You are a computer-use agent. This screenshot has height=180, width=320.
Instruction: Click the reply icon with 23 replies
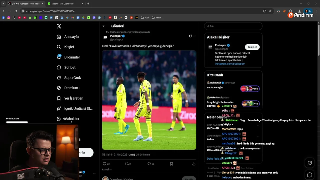point(104,164)
